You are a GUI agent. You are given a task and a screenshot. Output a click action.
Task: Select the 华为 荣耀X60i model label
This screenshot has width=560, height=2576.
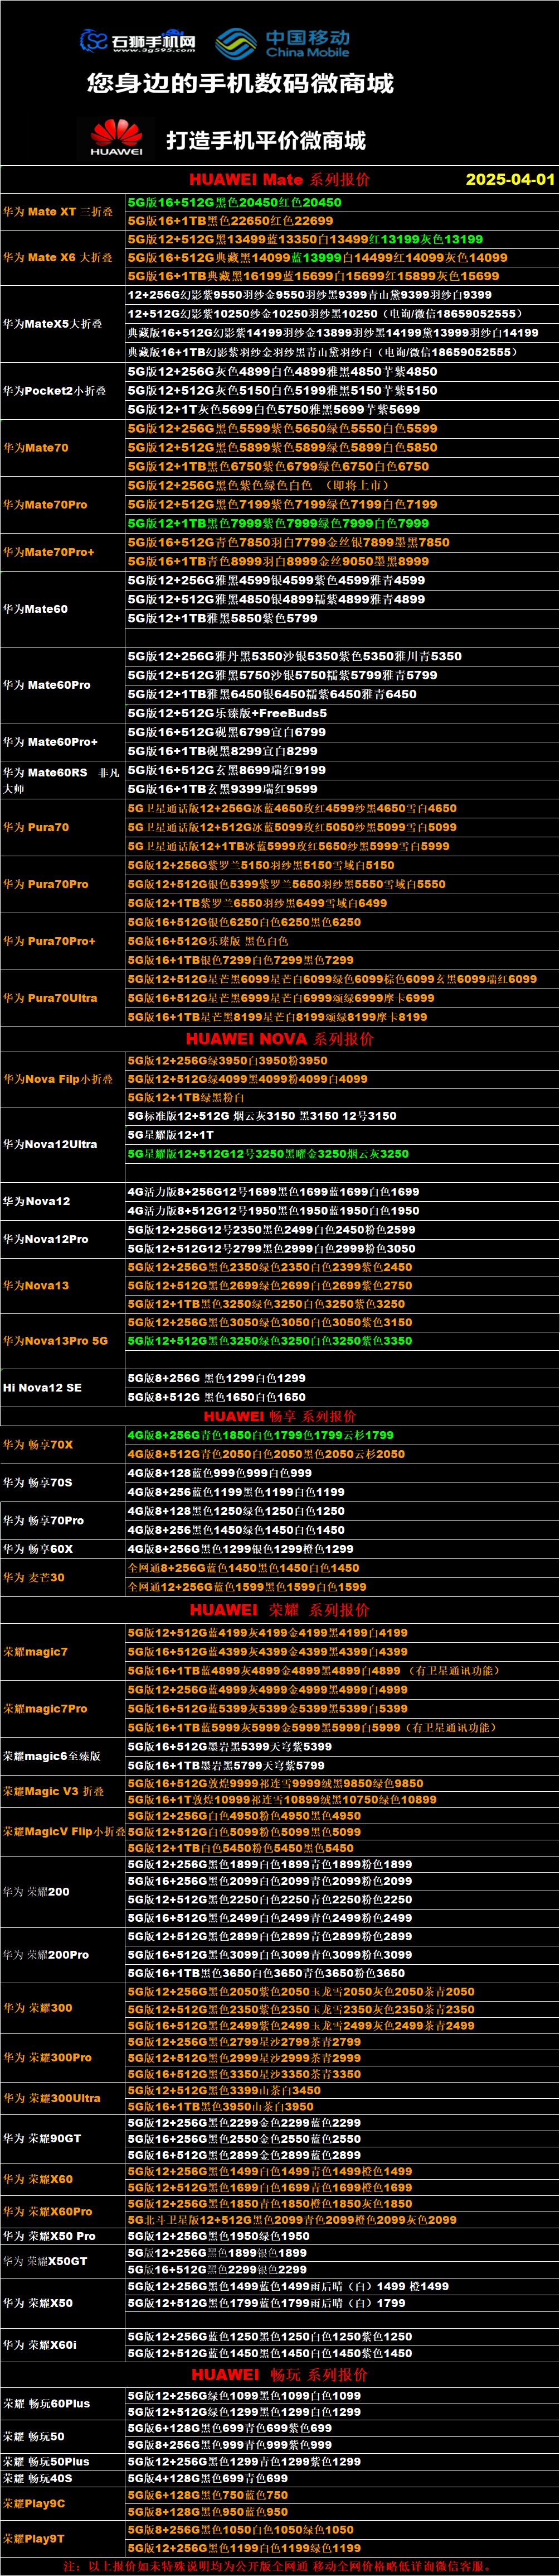pos(40,2344)
